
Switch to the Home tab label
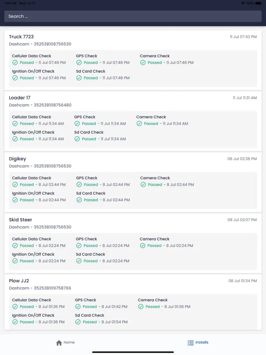tap(69, 343)
